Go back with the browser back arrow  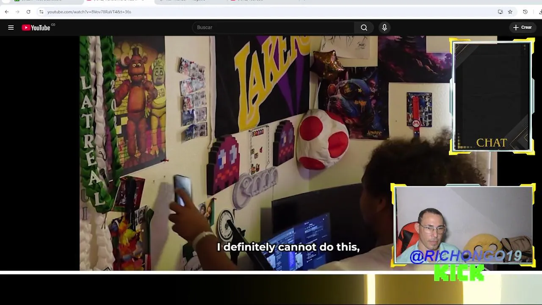point(7,12)
